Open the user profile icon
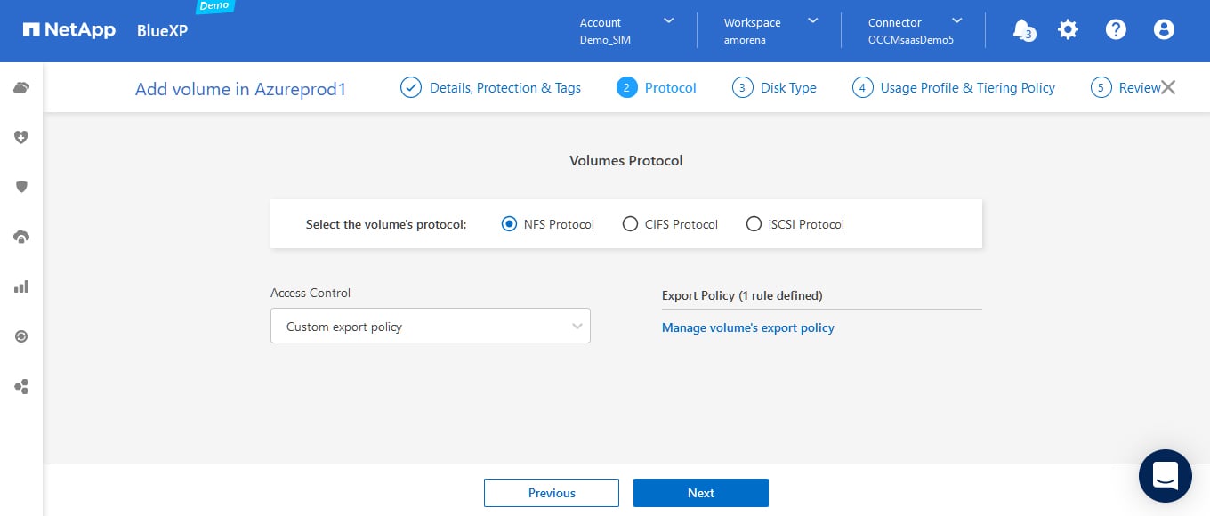Screen dimensions: 1210x516 (x=1164, y=30)
